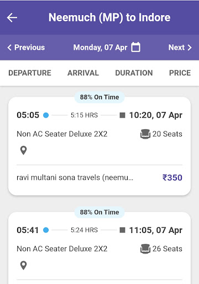This screenshot has width=199, height=284.
Task: Go to Next day
Action: click(x=180, y=48)
